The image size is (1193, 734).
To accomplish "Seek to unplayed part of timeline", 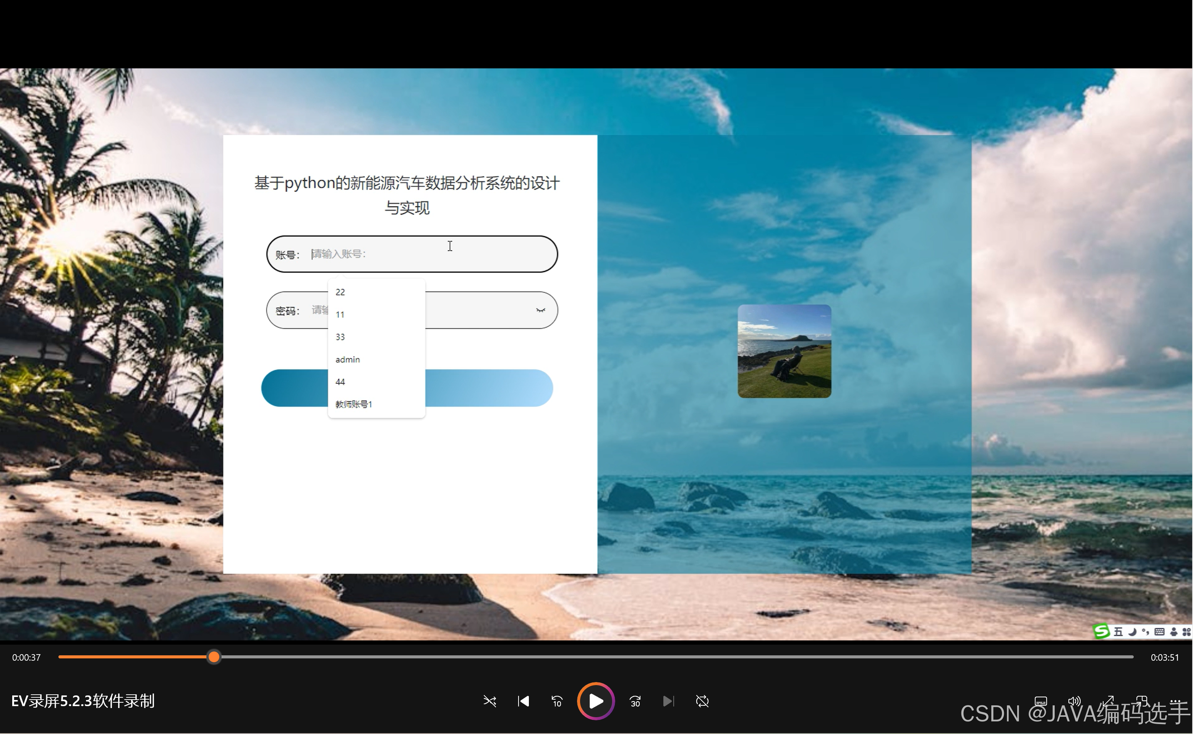I will point(677,657).
